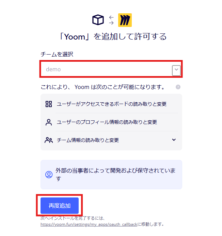Open the demo team selection dropdown
This screenshot has height=236, width=222.
[111, 69]
